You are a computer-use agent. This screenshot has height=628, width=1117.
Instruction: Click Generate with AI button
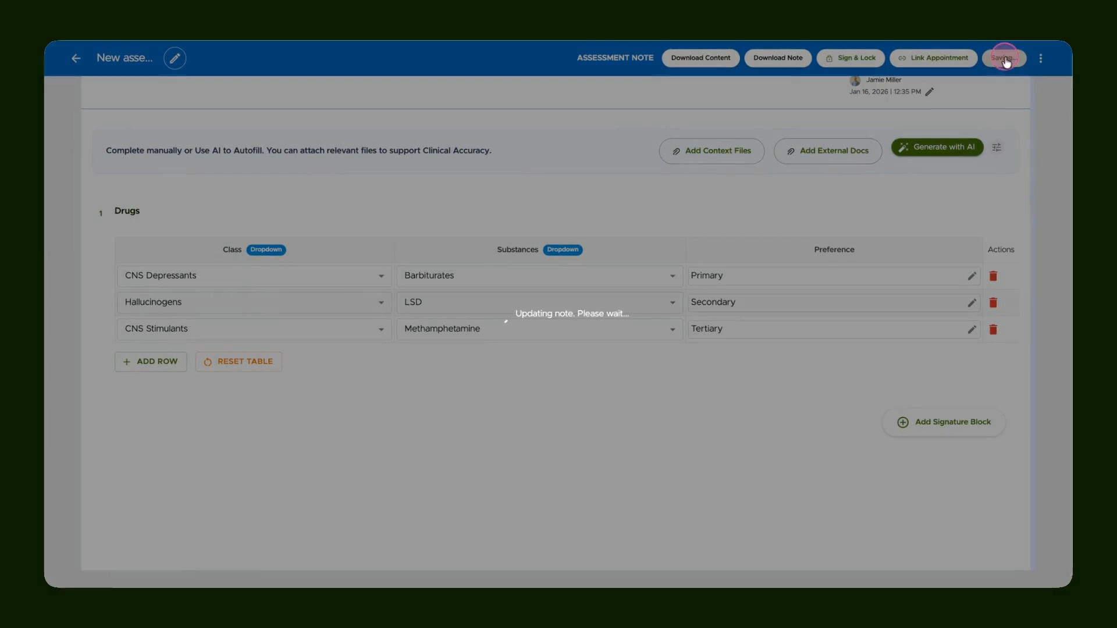(x=937, y=147)
